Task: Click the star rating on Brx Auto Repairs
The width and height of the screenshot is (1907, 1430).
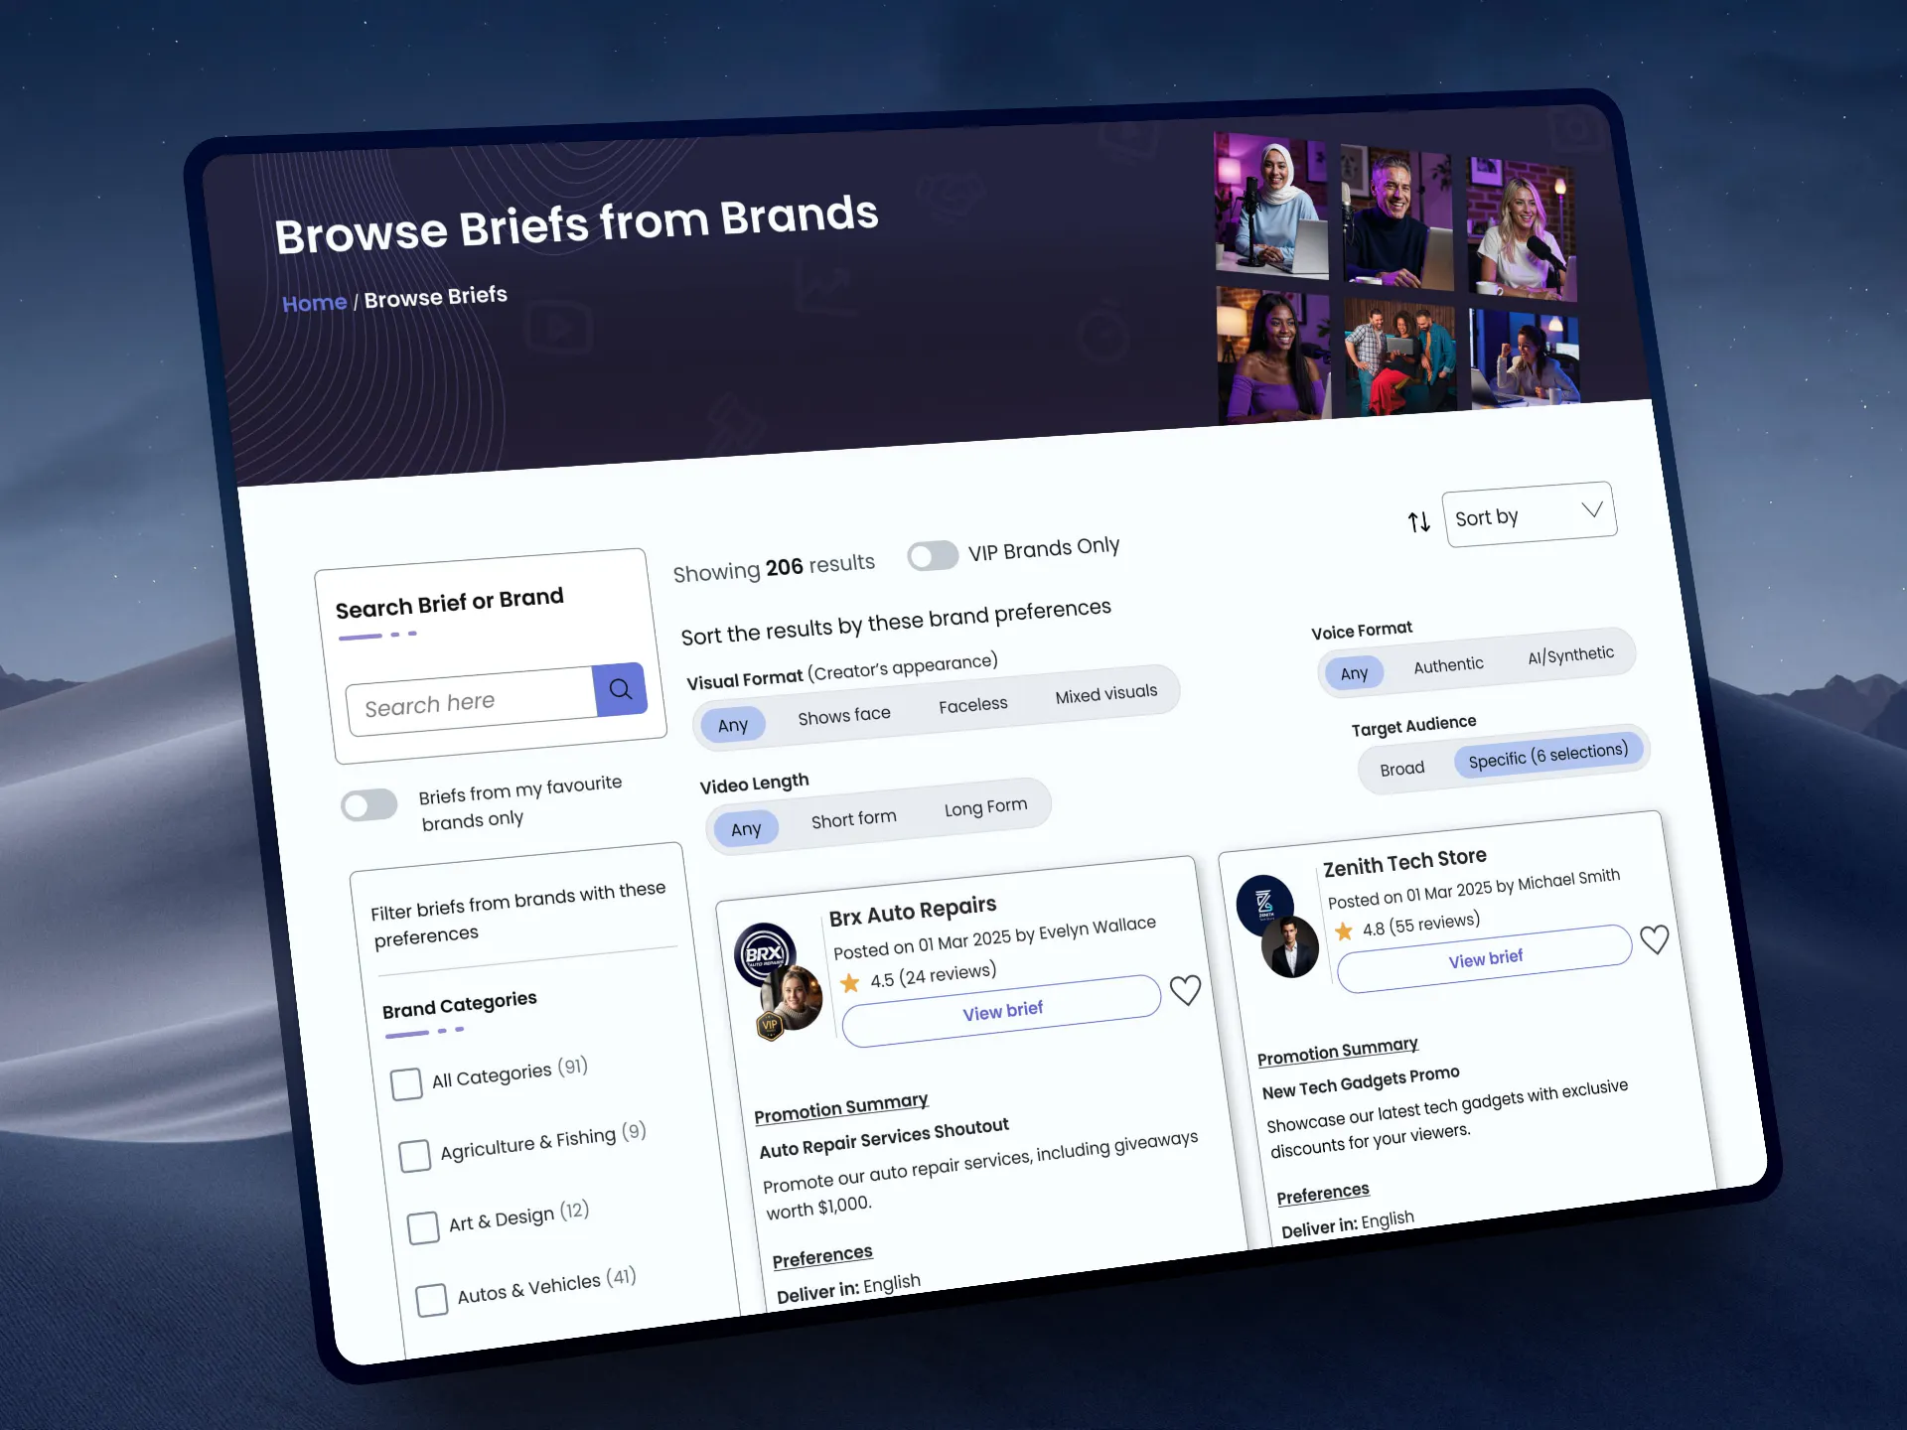Action: click(x=850, y=983)
